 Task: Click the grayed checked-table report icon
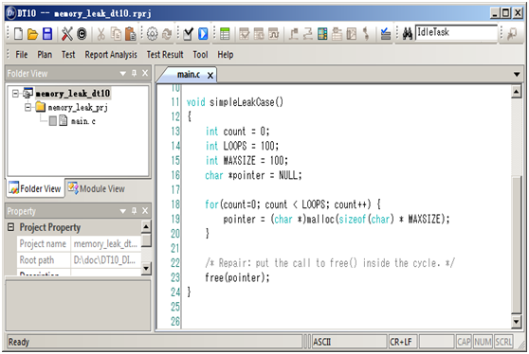pos(245,34)
